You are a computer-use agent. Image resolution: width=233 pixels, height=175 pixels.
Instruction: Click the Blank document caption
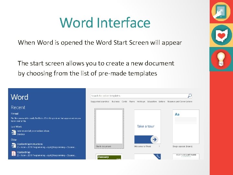click(x=104, y=146)
